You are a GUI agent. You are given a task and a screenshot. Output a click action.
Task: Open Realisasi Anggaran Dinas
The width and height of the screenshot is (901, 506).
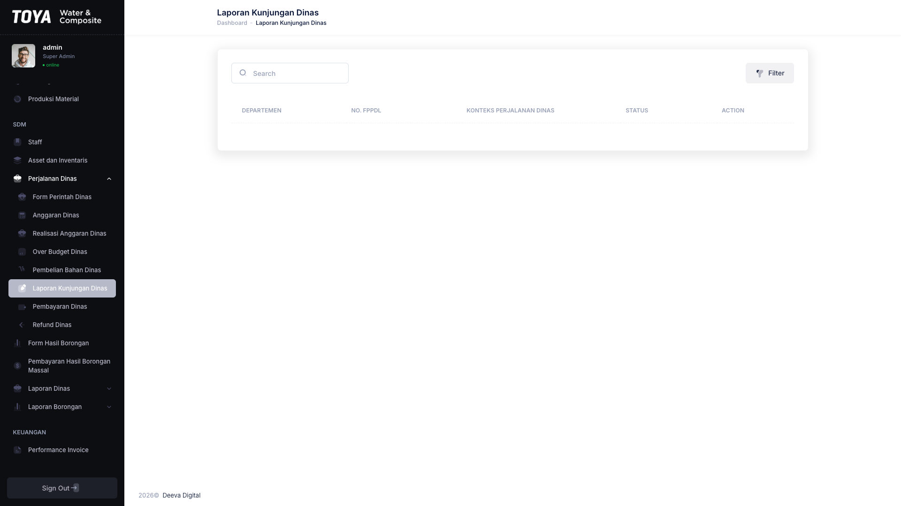(62, 233)
